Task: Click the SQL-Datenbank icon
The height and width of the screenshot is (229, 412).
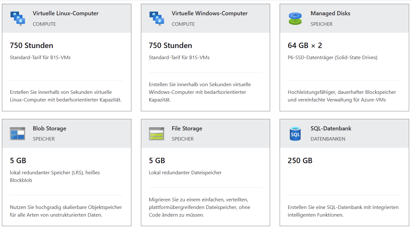Action: [295, 133]
